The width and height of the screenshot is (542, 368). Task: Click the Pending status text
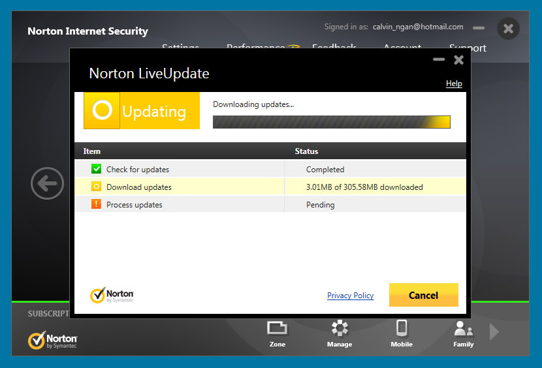[320, 205]
